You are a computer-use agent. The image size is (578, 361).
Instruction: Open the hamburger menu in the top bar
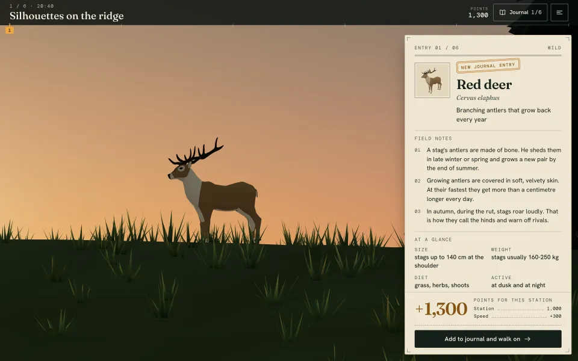click(559, 13)
